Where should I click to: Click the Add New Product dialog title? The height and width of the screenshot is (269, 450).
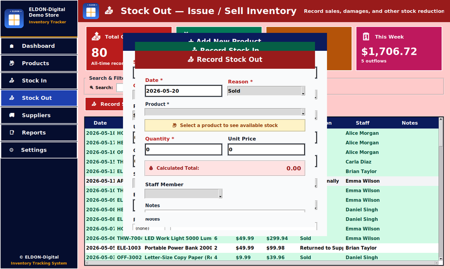click(225, 40)
